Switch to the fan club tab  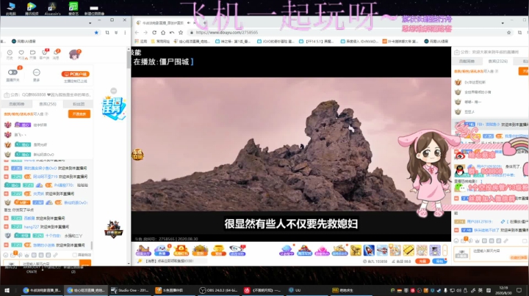pyautogui.click(x=79, y=104)
